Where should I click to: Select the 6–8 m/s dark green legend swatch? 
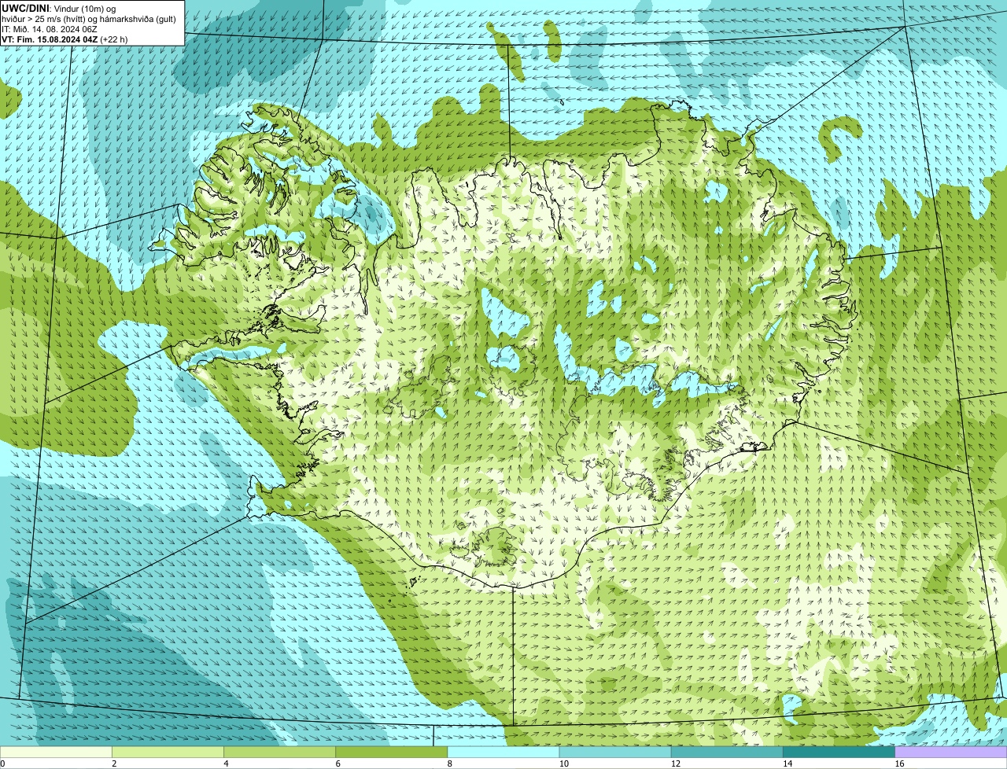click(392, 752)
